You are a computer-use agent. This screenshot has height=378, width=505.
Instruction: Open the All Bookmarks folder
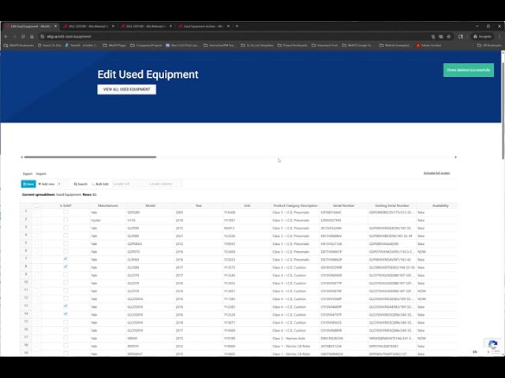(x=489, y=46)
